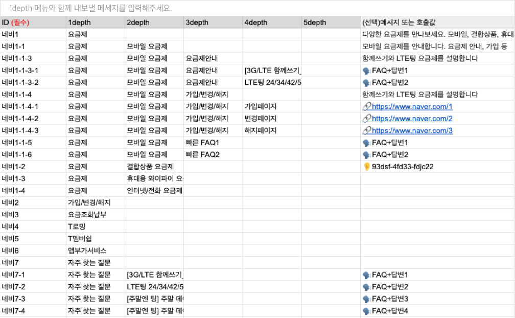The height and width of the screenshot is (318, 515).
Task: Click the 요금제안내 cell in row 네비1-1-3
Action: point(213,58)
